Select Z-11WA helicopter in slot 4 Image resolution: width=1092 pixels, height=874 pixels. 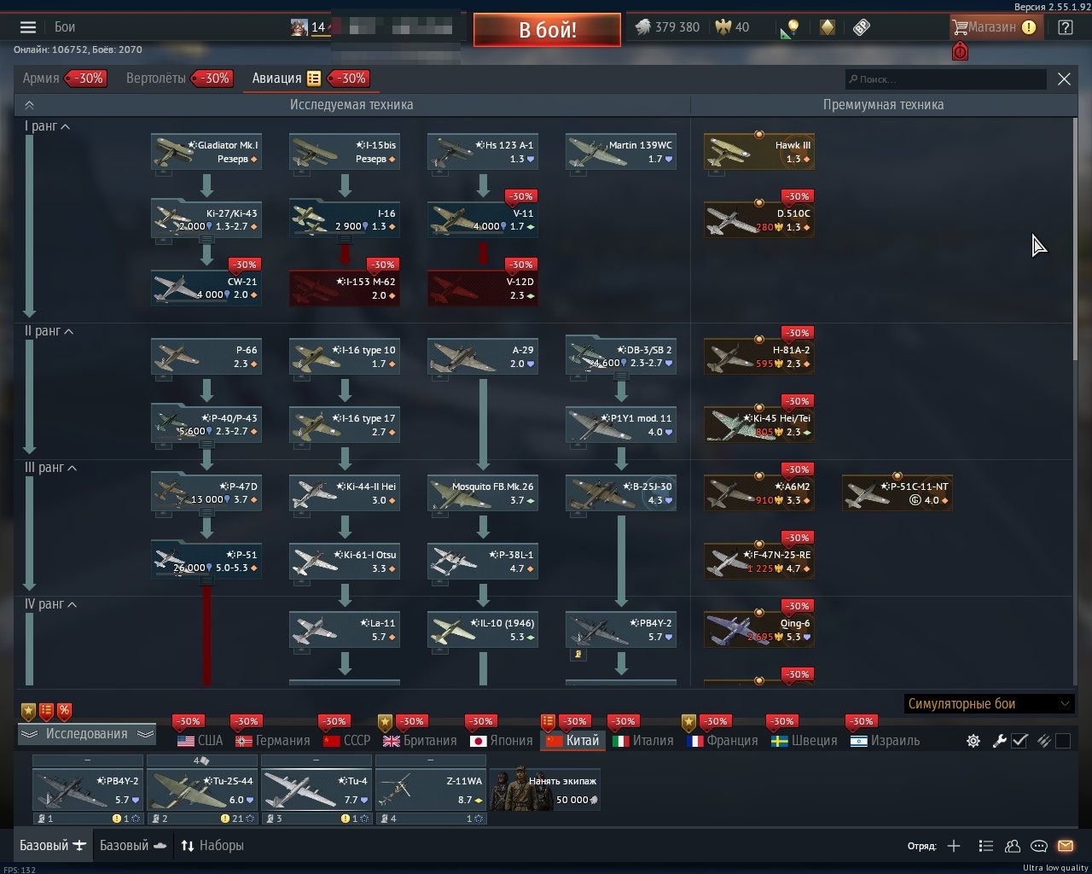point(431,789)
